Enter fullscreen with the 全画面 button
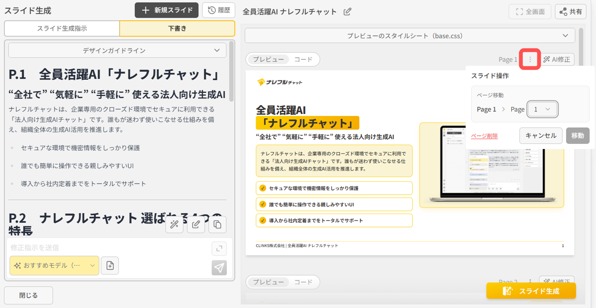 point(530,12)
